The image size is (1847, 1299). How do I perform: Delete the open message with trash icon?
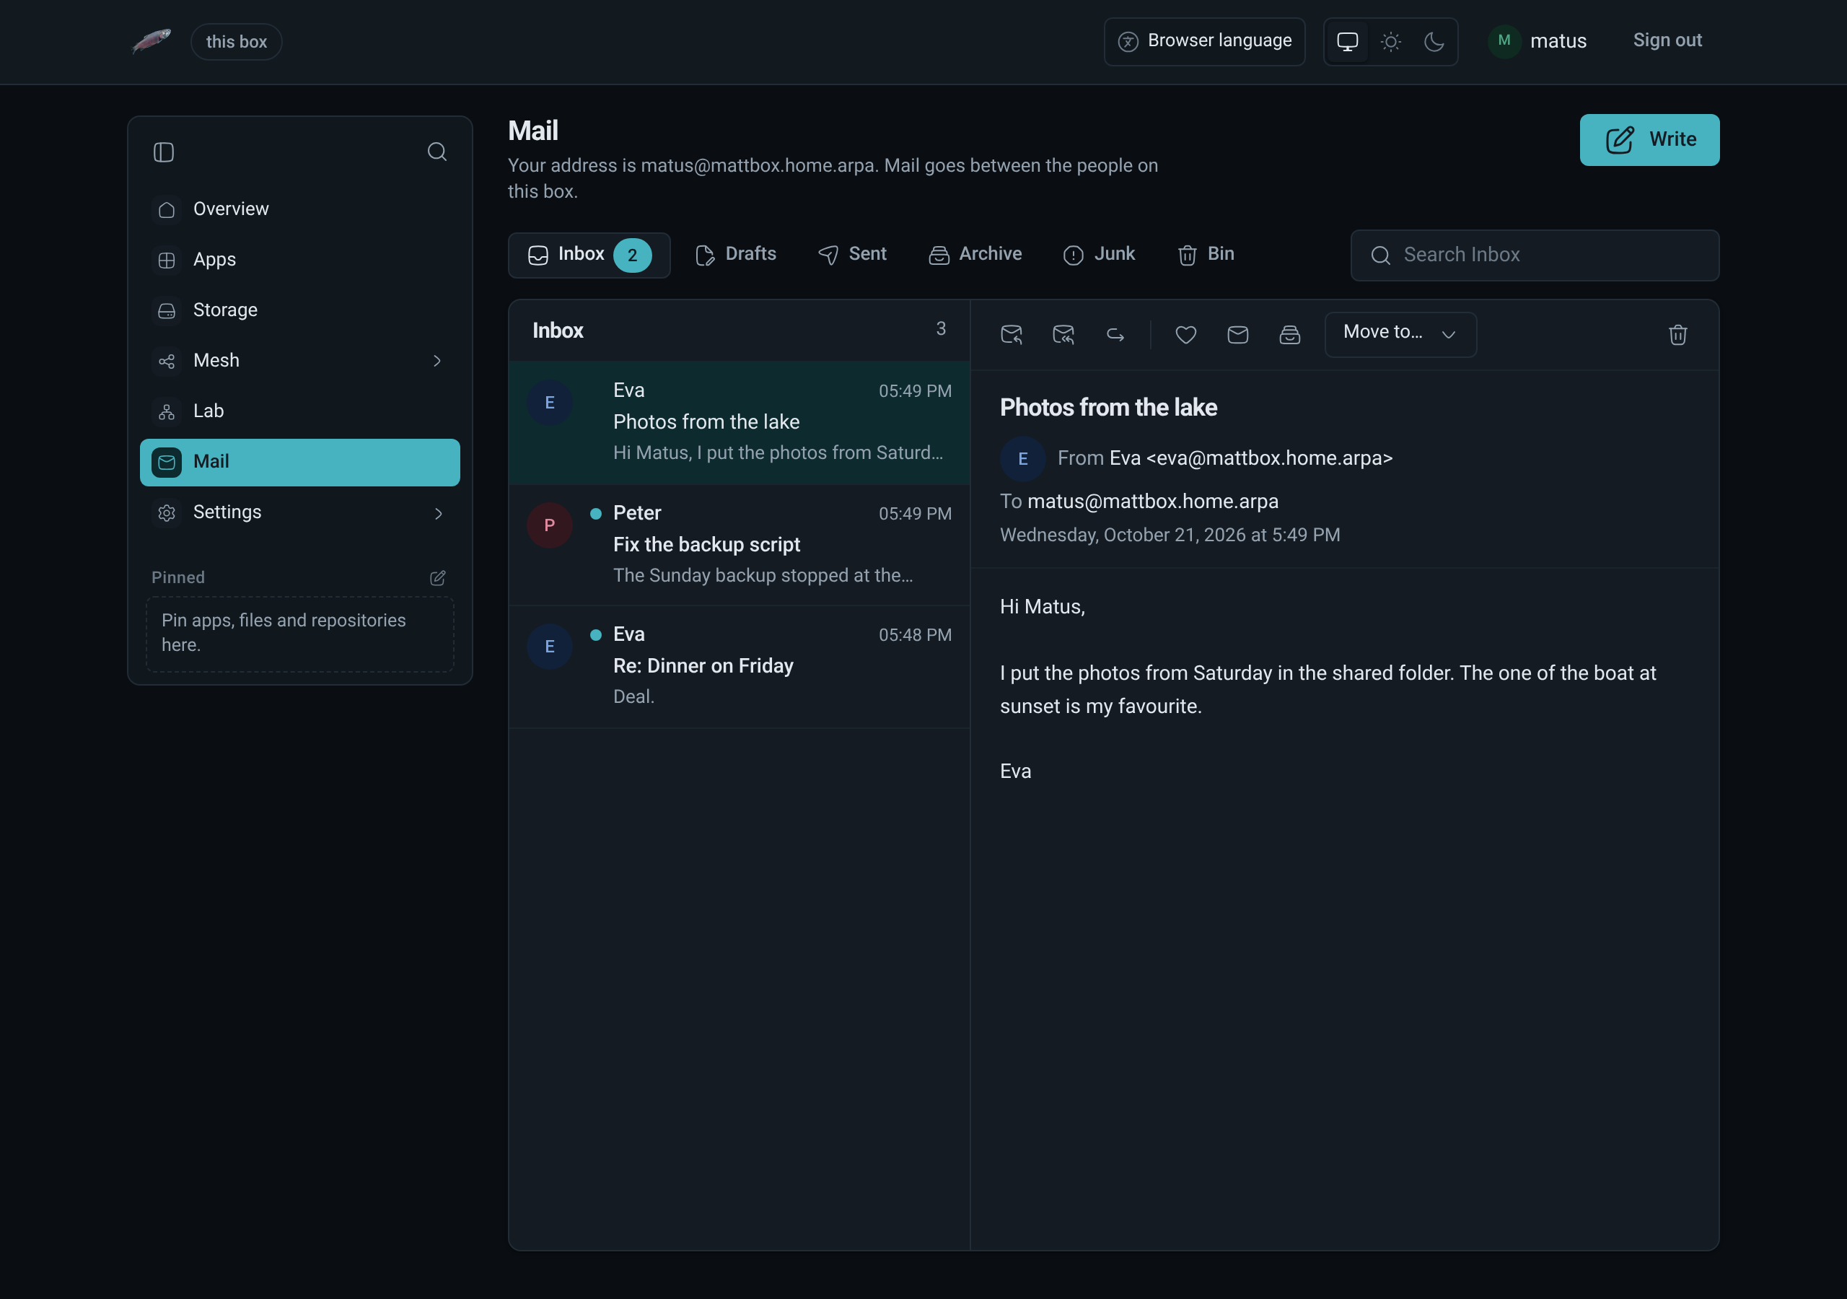pos(1677,334)
